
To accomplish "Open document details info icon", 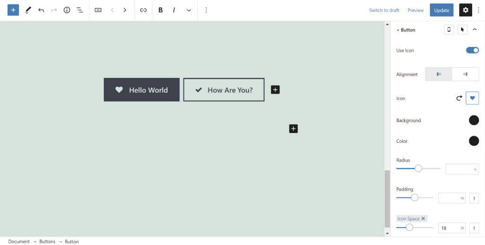I will pyautogui.click(x=67, y=10).
